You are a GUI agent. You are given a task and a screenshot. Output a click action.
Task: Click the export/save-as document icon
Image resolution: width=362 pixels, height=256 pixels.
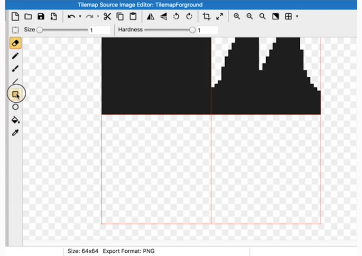pos(54,17)
